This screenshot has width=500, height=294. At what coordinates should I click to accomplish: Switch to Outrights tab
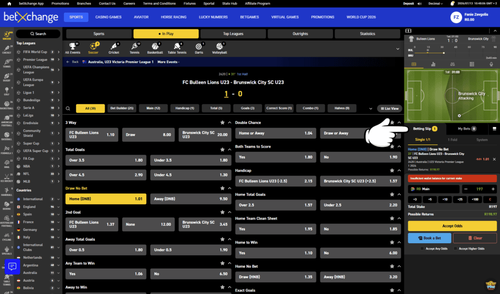click(x=300, y=34)
